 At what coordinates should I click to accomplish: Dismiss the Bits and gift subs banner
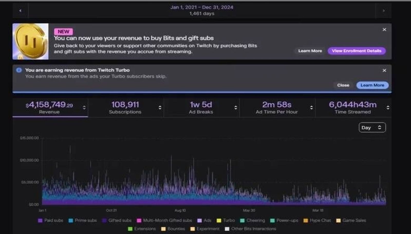(384, 30)
